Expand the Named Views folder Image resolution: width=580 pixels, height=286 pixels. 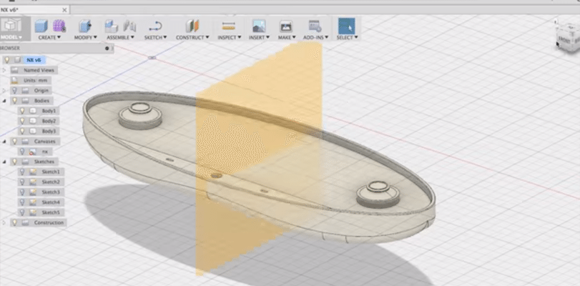[x=4, y=70]
